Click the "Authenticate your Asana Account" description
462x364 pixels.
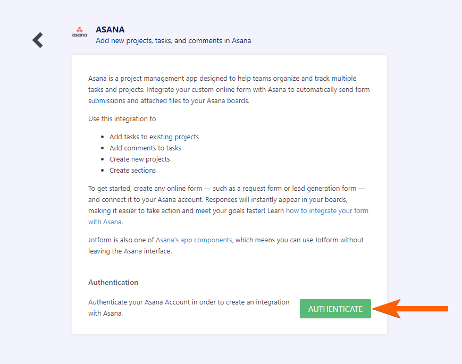(189, 308)
